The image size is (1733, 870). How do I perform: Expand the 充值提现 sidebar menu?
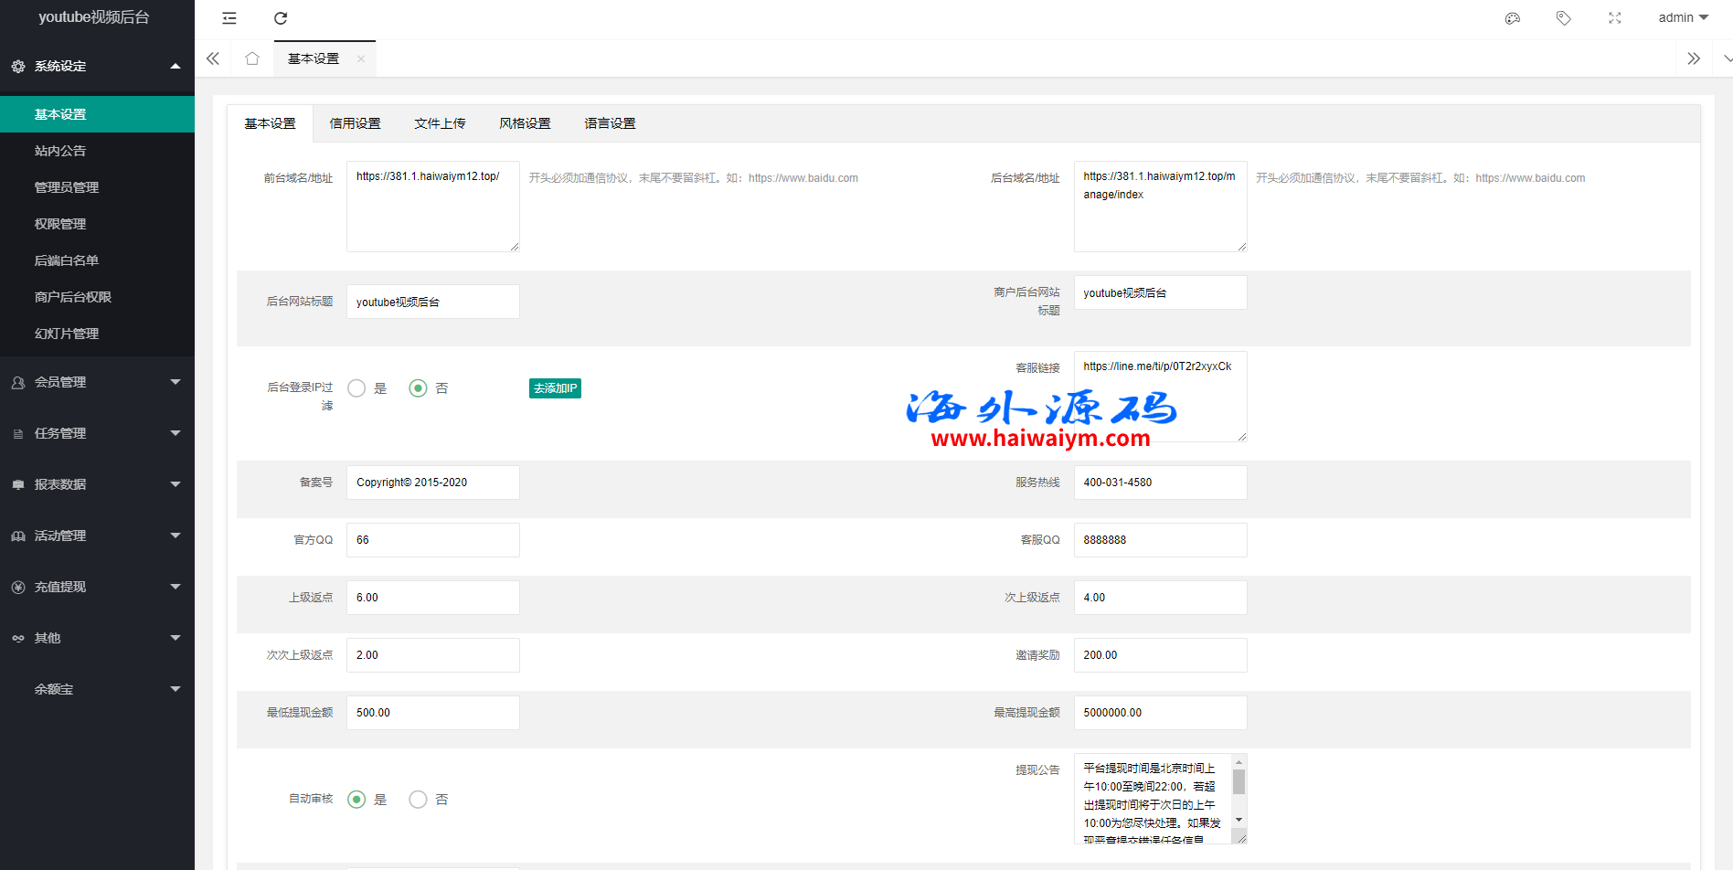click(x=97, y=587)
